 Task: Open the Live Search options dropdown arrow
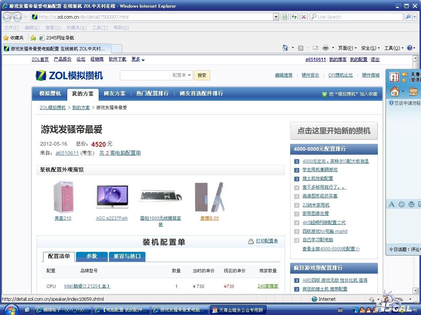click(x=415, y=17)
